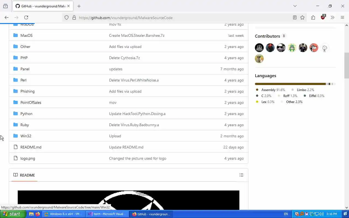Click the folder icon beside Panel
Screen dimensions: 349x218
[x=16, y=69]
